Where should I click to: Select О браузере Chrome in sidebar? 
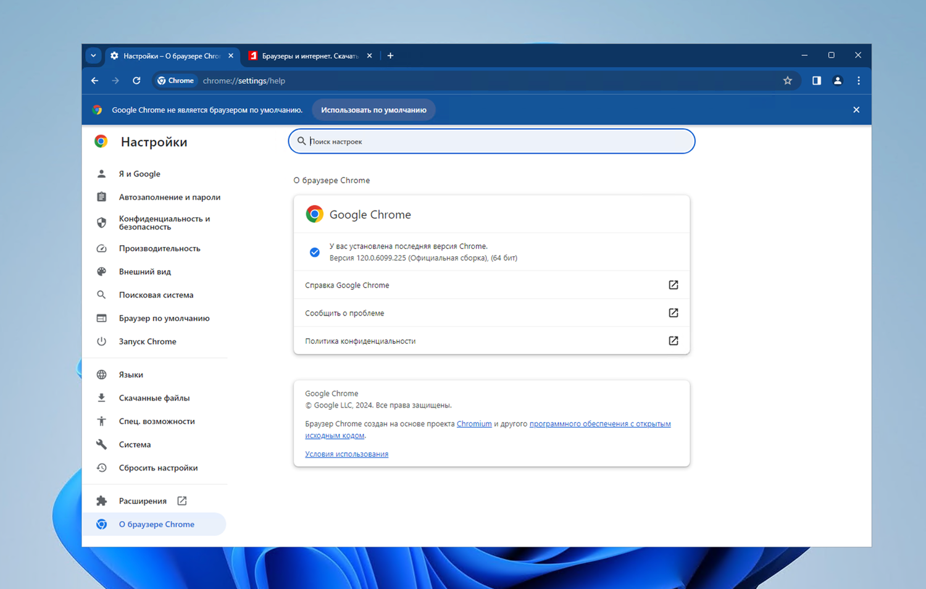154,524
